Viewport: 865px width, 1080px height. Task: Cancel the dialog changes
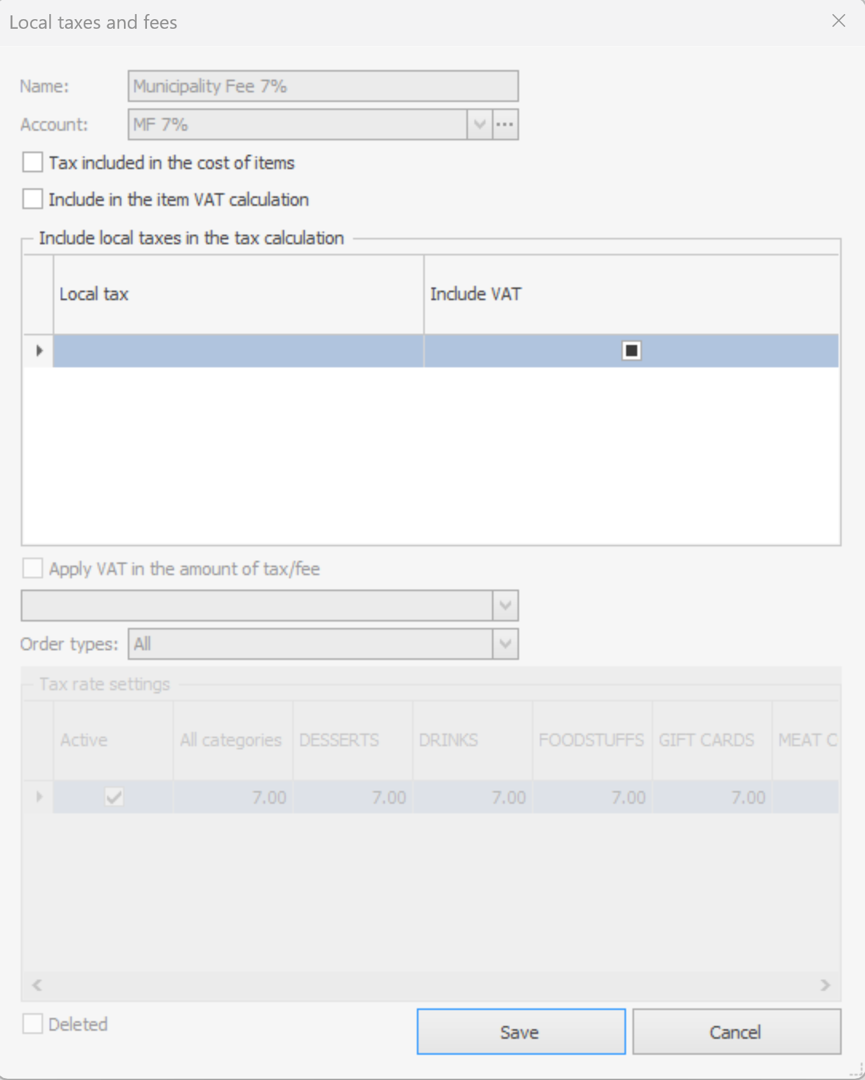(737, 1031)
